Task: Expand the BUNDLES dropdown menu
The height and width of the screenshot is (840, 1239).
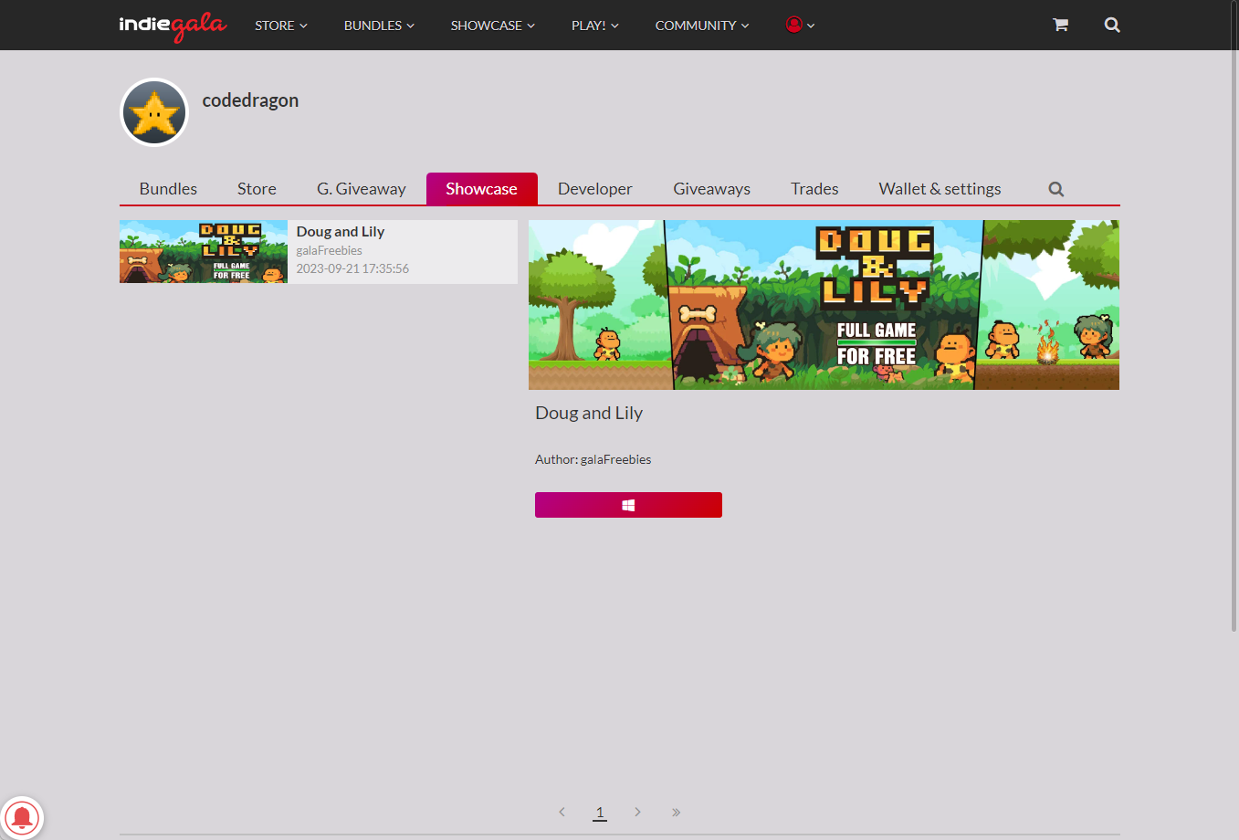Action: [x=379, y=26]
